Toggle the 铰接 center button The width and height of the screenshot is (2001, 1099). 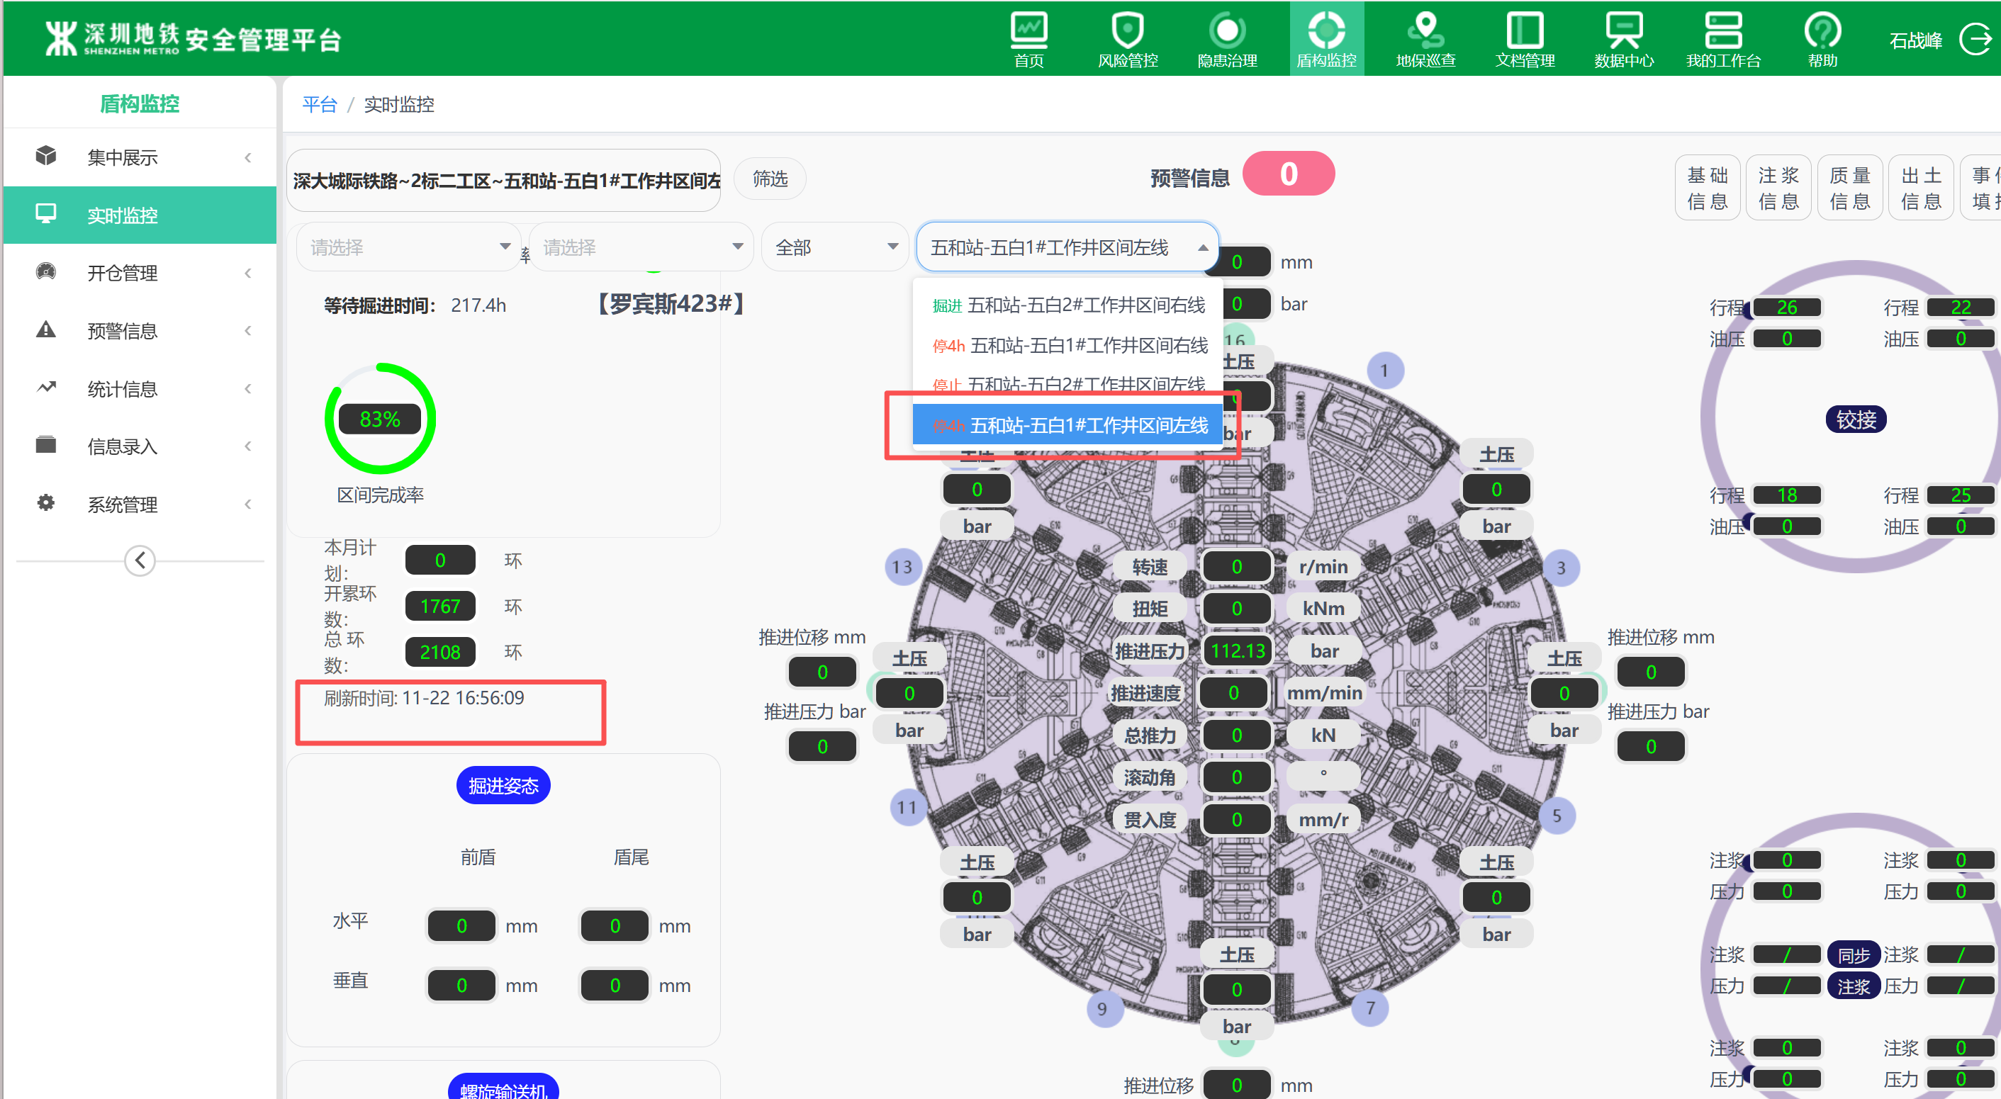click(1855, 419)
